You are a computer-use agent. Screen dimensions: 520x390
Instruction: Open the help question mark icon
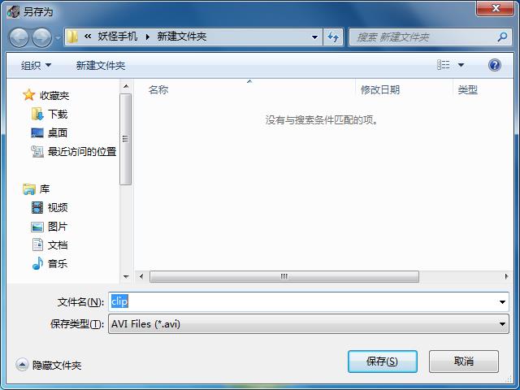[495, 65]
